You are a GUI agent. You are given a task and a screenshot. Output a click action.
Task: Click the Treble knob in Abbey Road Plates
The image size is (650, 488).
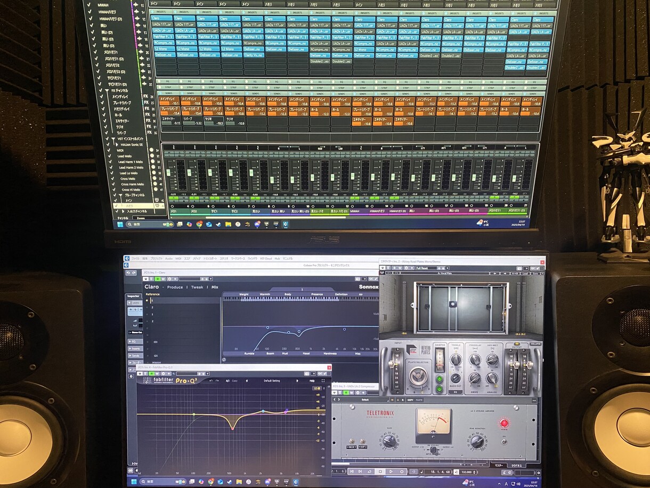tap(456, 359)
